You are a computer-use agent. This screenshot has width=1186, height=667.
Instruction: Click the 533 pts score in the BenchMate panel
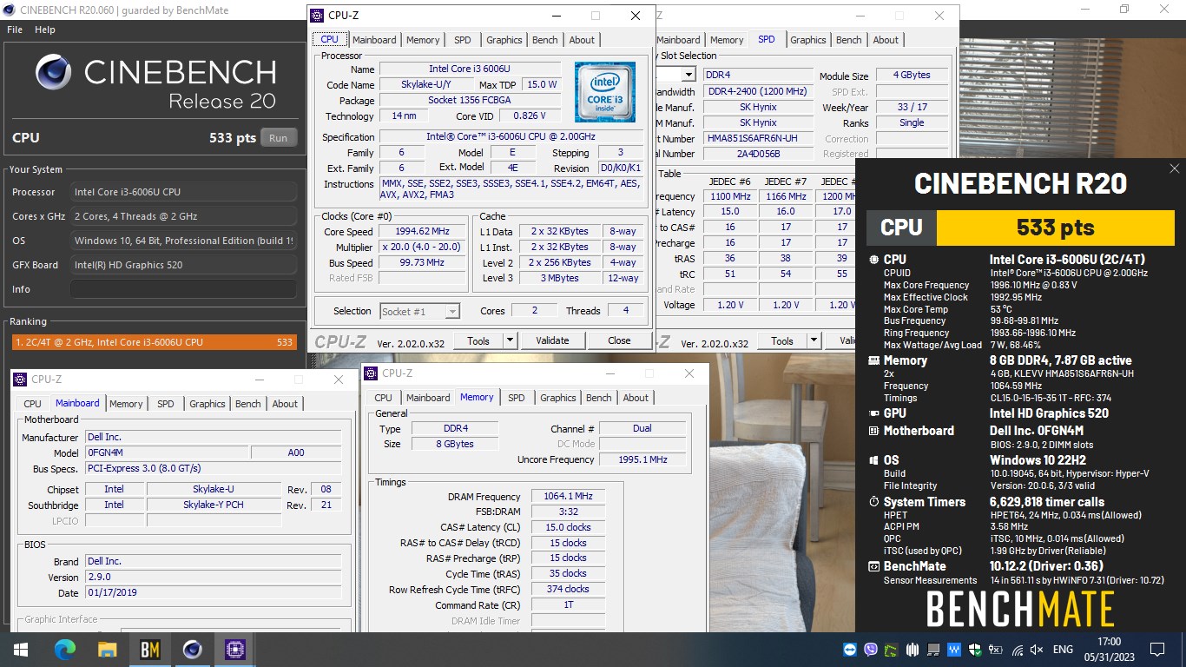(x=1056, y=228)
